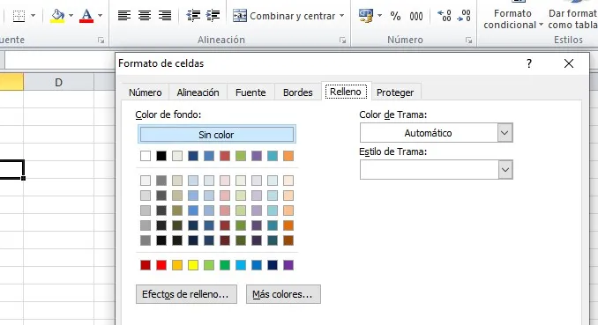This screenshot has height=325, width=598.
Task: Pick the white swatch in theme row
Action: (x=146, y=156)
